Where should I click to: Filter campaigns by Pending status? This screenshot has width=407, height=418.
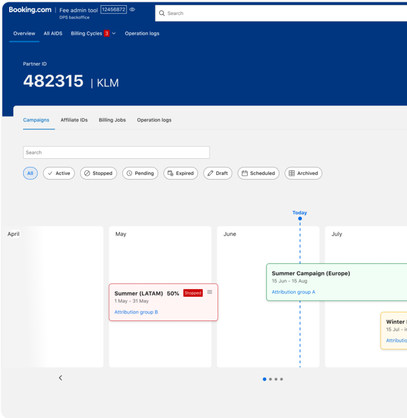[140, 173]
